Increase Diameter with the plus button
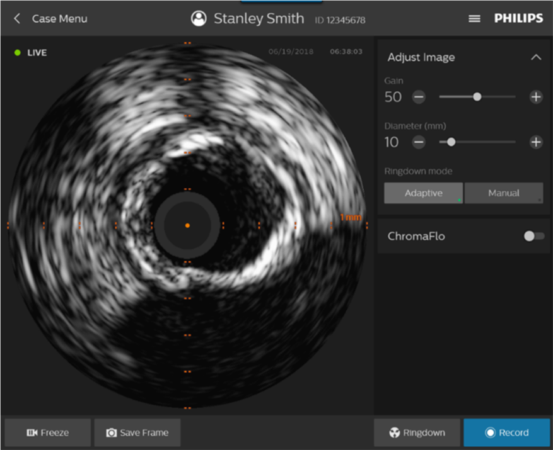This screenshot has width=553, height=450. pos(536,142)
